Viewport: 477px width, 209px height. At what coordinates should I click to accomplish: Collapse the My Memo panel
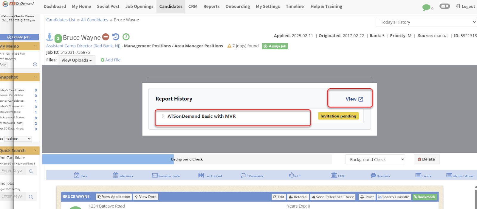[35, 46]
